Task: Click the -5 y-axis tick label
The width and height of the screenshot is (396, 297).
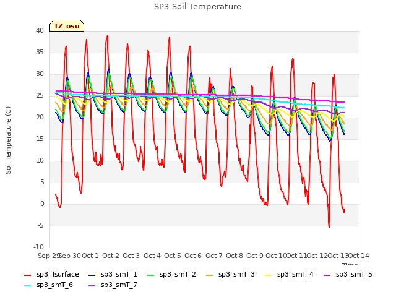Action: pyautogui.click(x=41, y=226)
